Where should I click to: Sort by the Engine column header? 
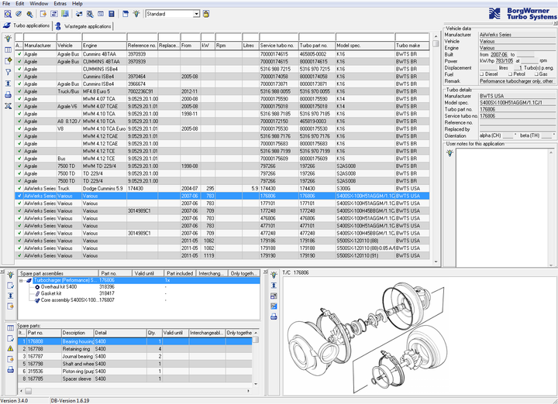105,46
